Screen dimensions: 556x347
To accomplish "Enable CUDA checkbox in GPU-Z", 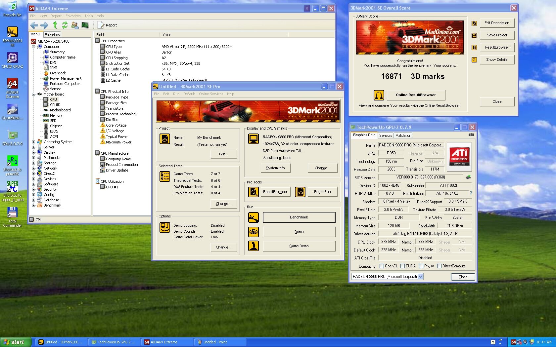I will [x=402, y=266].
